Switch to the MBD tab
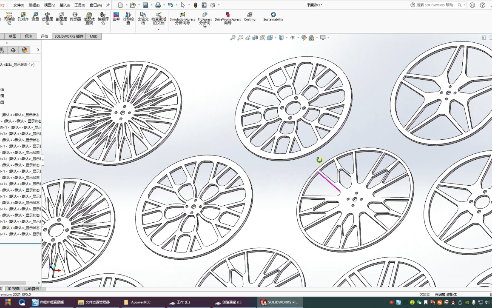The height and width of the screenshot is (308, 492). click(94, 36)
